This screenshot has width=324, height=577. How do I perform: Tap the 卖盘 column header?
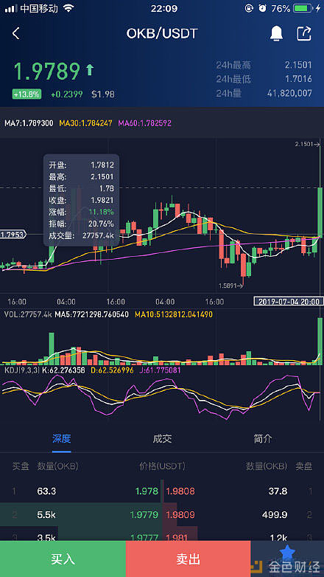tap(304, 466)
